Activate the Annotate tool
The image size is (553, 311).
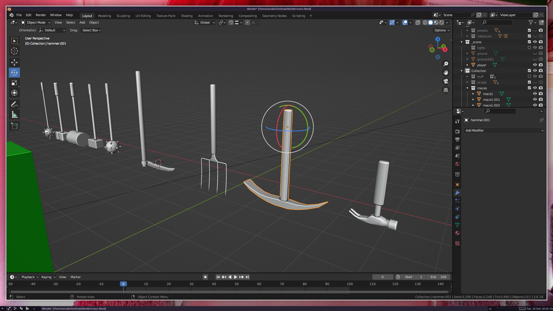(14, 105)
